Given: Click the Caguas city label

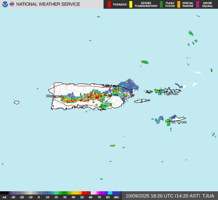Looking at the screenshot, I should [111, 95].
